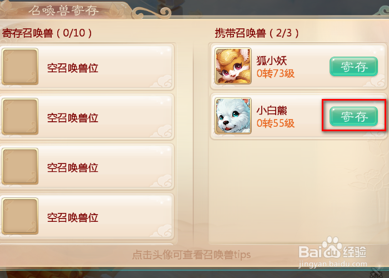Click the 小白熊 white bear avatar
Viewport: 389px width, 278px height.
[x=233, y=116]
